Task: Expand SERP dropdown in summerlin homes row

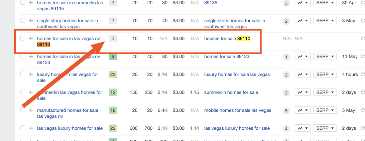Action: [325, 92]
